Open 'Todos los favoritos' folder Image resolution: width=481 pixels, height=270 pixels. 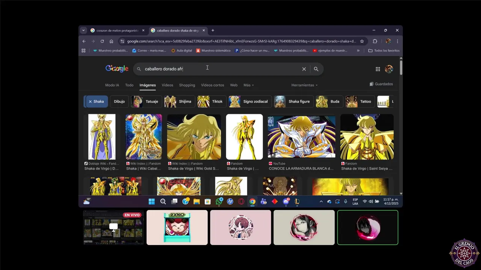[x=384, y=51]
